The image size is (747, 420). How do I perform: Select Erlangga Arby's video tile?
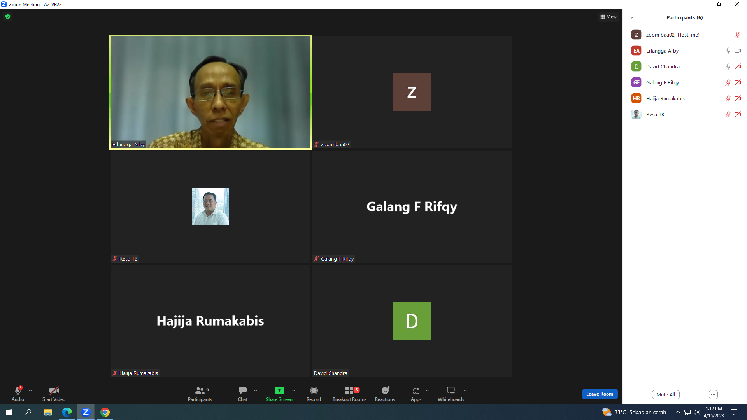coord(210,92)
